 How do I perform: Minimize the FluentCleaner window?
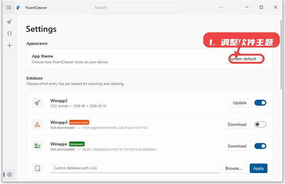(247, 7)
